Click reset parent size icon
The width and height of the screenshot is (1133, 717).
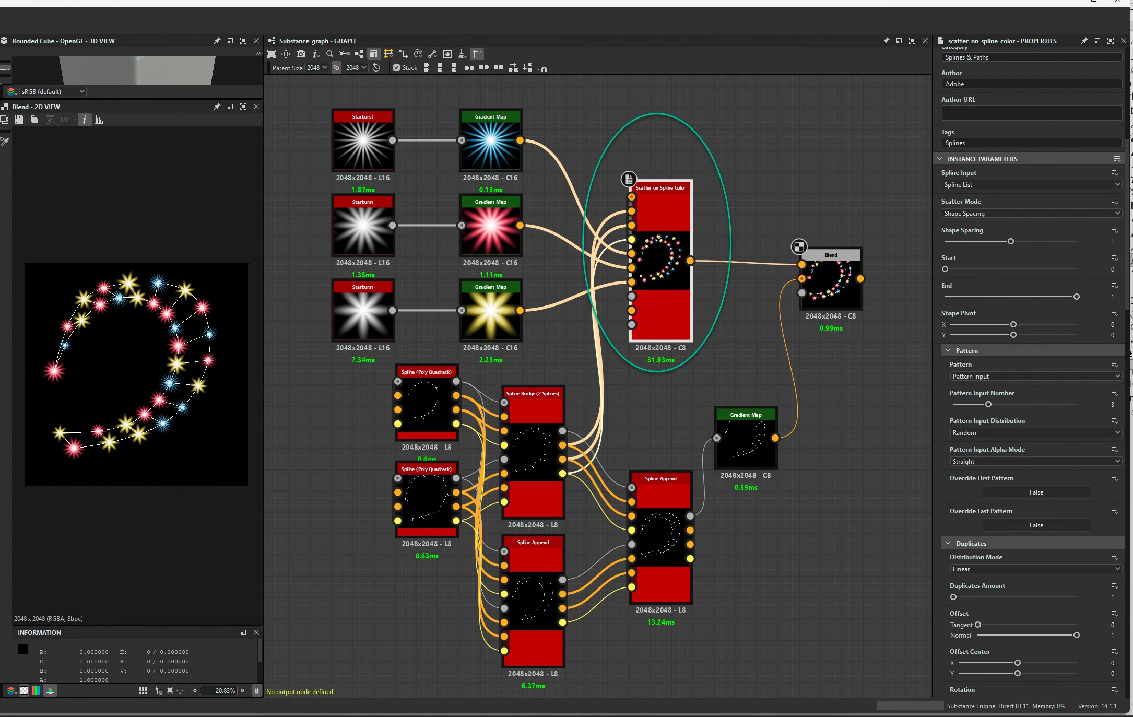pyautogui.click(x=376, y=68)
